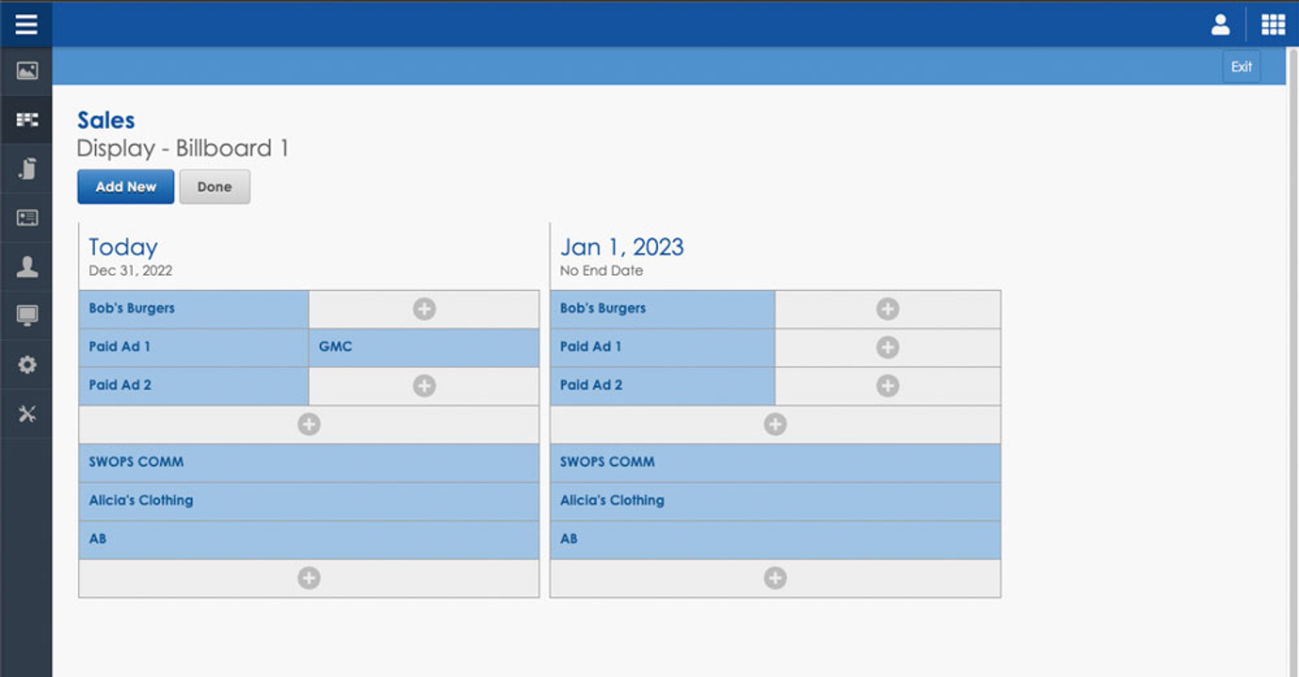1299x677 pixels.
Task: Open the hamburger menu
Action: (x=26, y=24)
